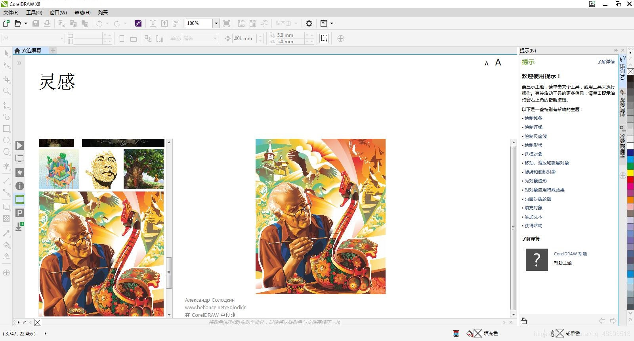Viewport: 634px width, 341px height.
Task: Select the Interactive Fill bucket tool
Action: click(x=6, y=245)
